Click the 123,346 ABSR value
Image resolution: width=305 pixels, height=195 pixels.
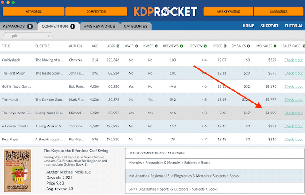(113, 60)
